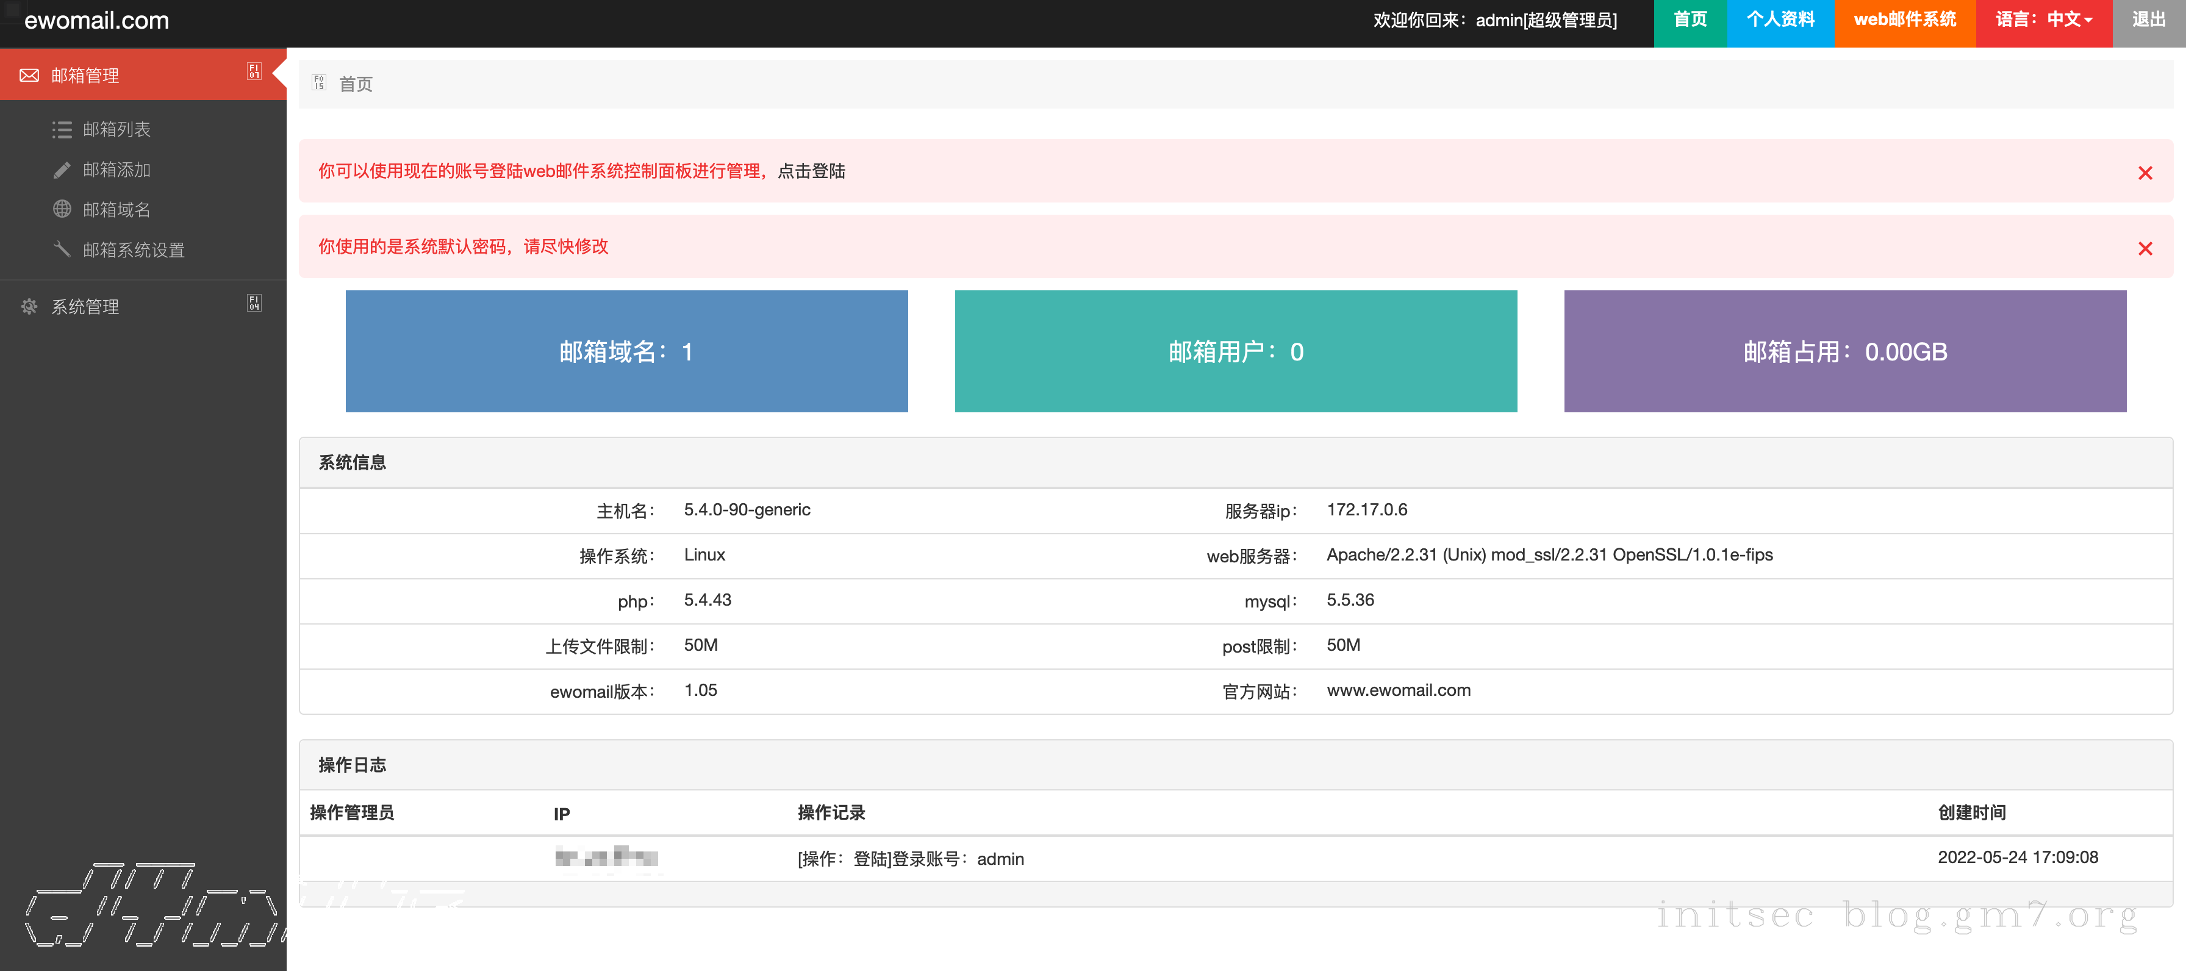Click the blue 邮箱域名 statistics tile
The width and height of the screenshot is (2186, 971).
(626, 351)
